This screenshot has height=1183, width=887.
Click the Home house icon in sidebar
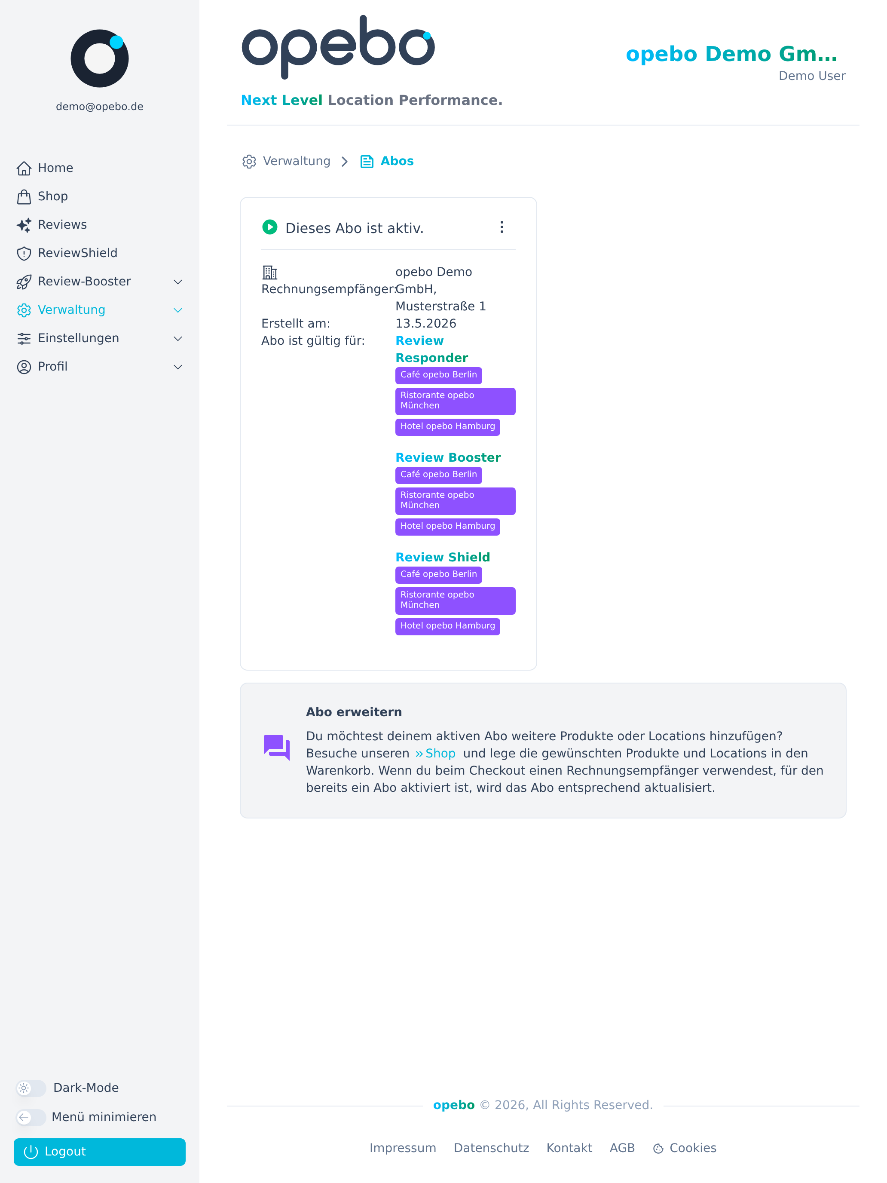pyautogui.click(x=24, y=168)
